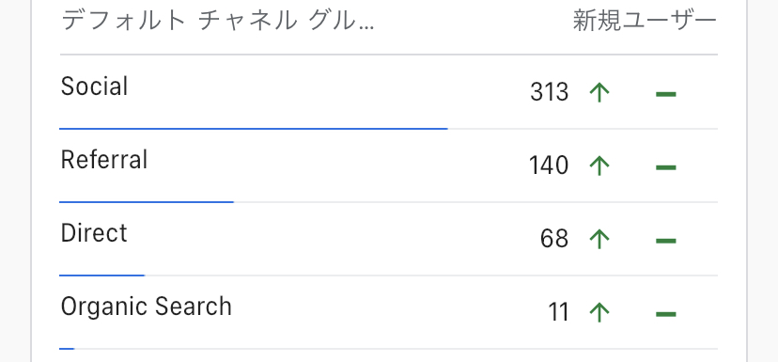This screenshot has width=778, height=362.
Task: Select the Organic Search row label
Action: click(x=147, y=307)
